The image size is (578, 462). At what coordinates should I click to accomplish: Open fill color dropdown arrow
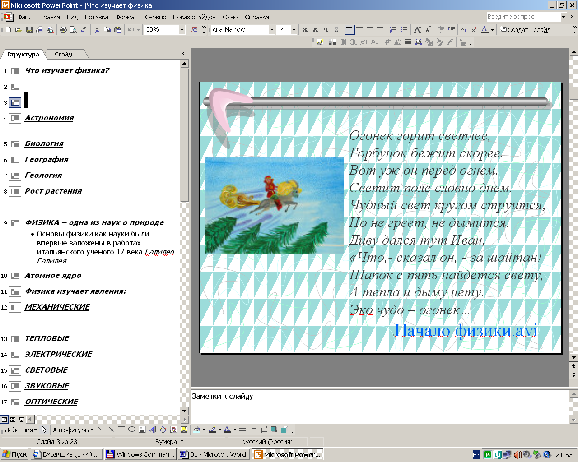tap(204, 430)
